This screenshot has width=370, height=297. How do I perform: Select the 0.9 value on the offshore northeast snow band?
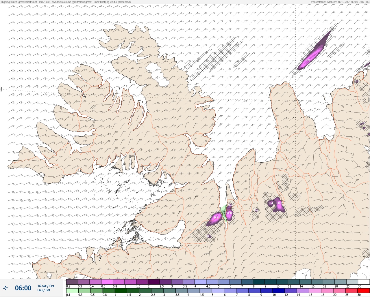click(308, 60)
